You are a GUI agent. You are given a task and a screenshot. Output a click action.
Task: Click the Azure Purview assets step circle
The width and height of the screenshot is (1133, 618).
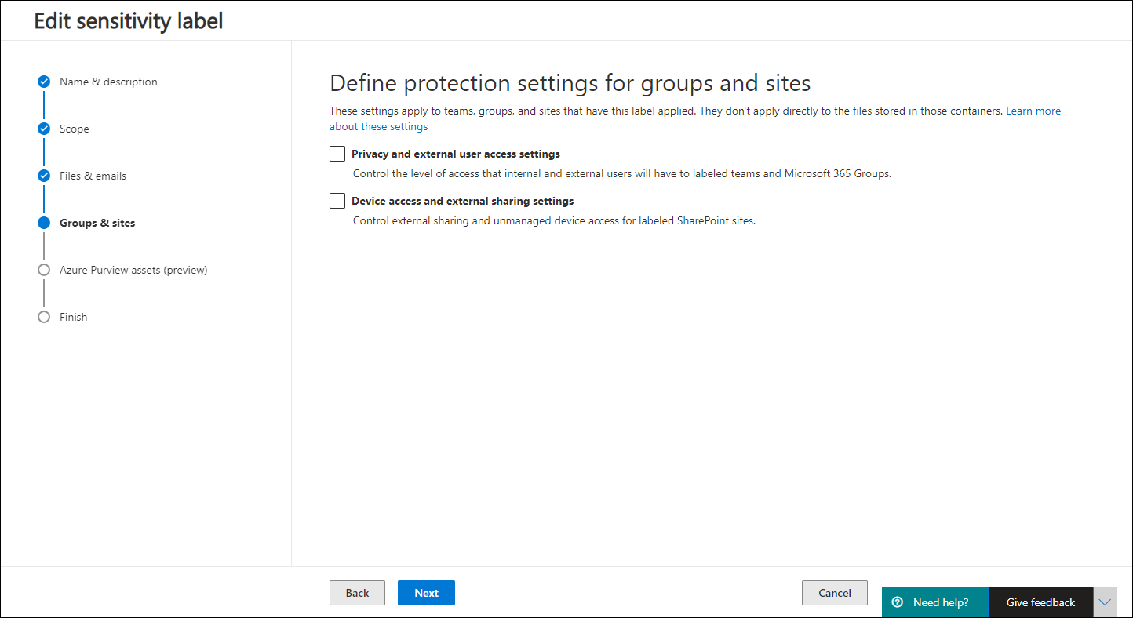(44, 270)
